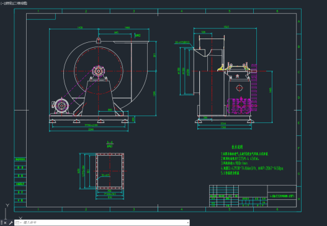Select the 2290 base length dimension
This screenshot has width=327, height=226.
click(91, 129)
